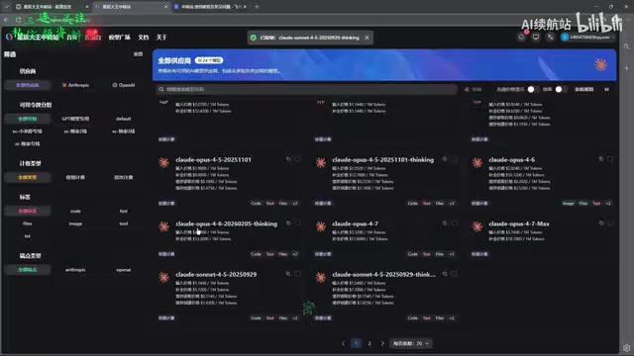Copy model name claude-opus-4-7-Max
Image resolution: width=634 pixels, height=356 pixels.
click(x=601, y=223)
